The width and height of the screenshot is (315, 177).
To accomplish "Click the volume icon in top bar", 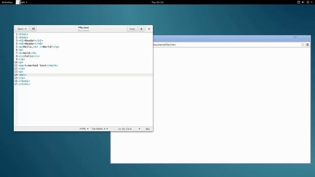I will pyautogui.click(x=303, y=2).
